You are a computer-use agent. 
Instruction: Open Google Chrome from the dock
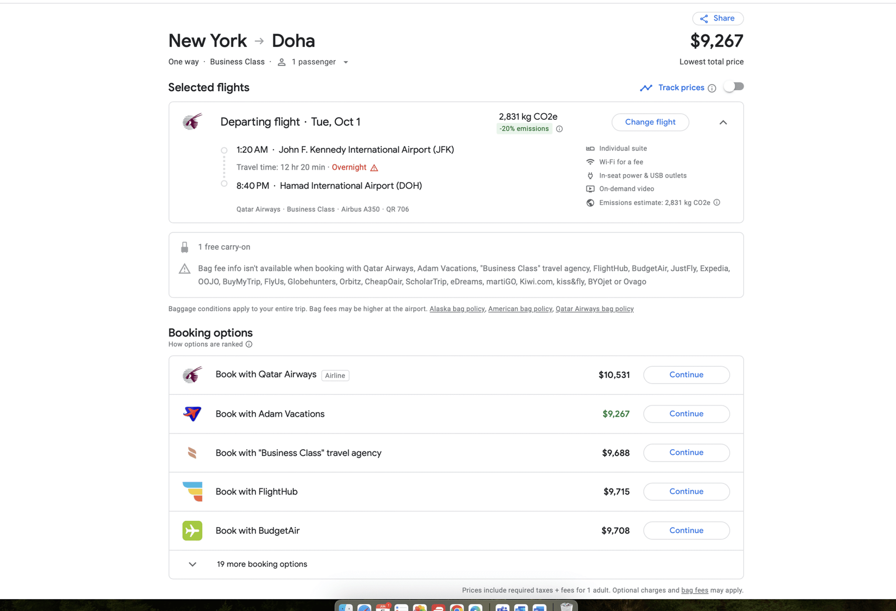[457, 608]
